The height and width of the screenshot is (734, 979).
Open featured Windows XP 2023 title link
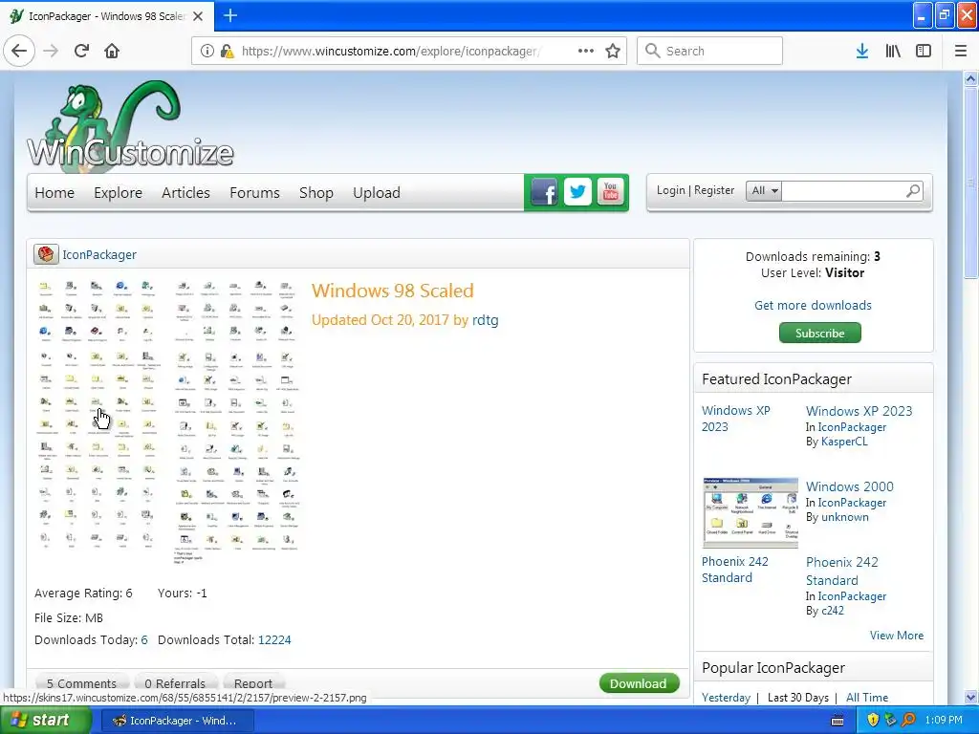[x=859, y=411]
